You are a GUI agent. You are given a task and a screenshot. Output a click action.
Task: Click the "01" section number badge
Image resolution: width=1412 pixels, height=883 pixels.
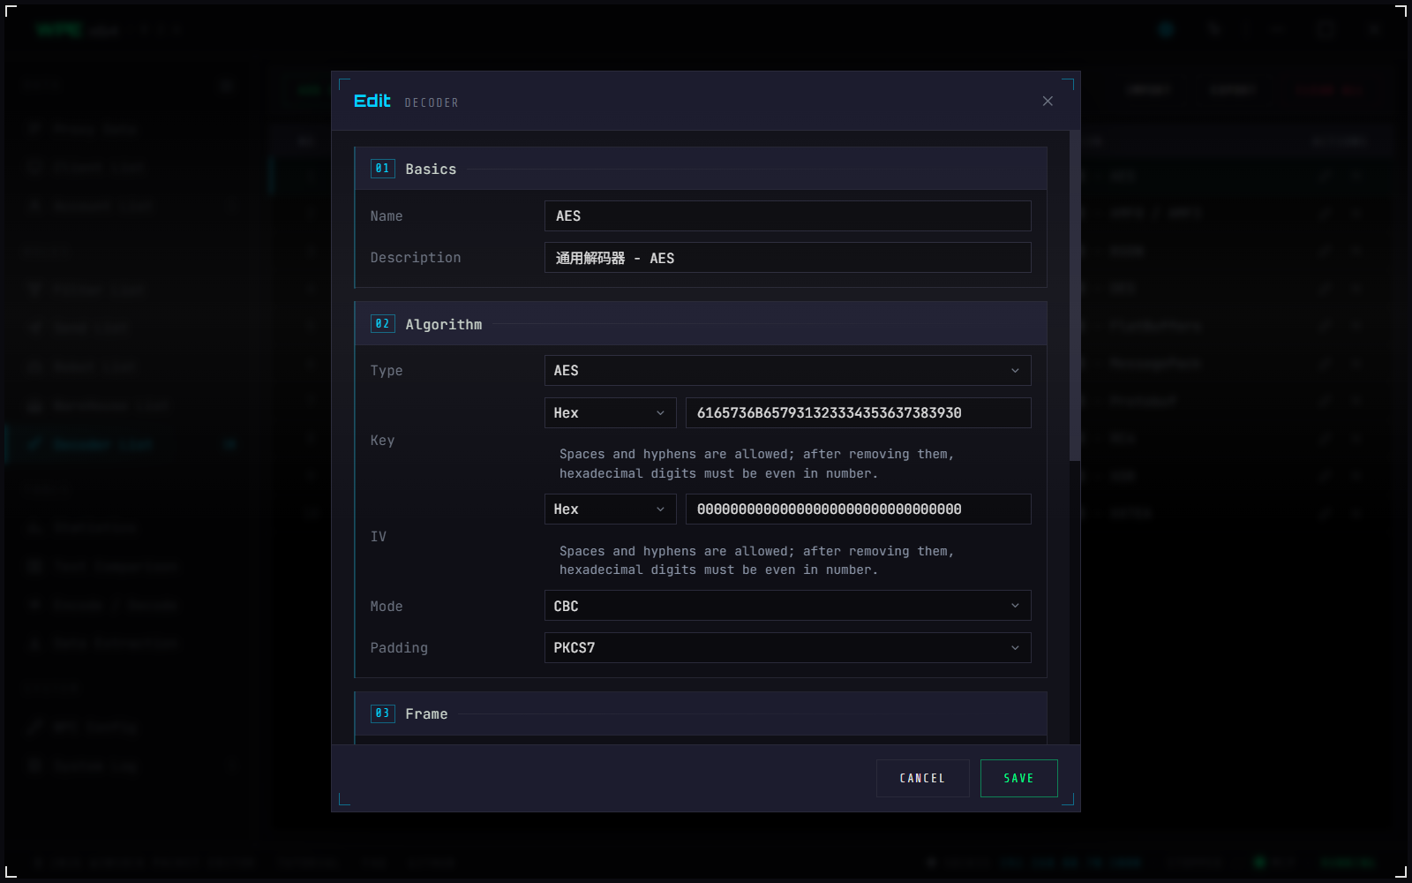coord(382,169)
